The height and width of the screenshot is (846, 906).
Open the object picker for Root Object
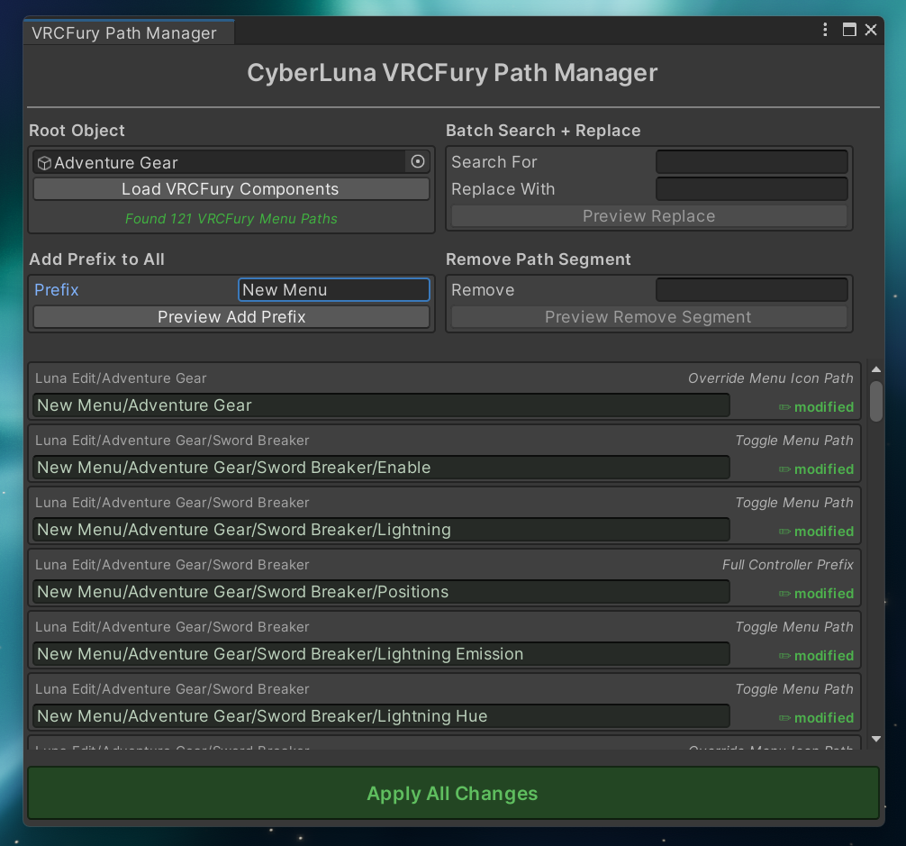418,162
